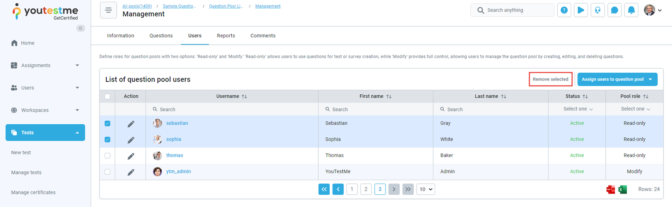This screenshot has height=207, width=672.
Task: Click the edit pencil for thomas
Action: [131, 156]
